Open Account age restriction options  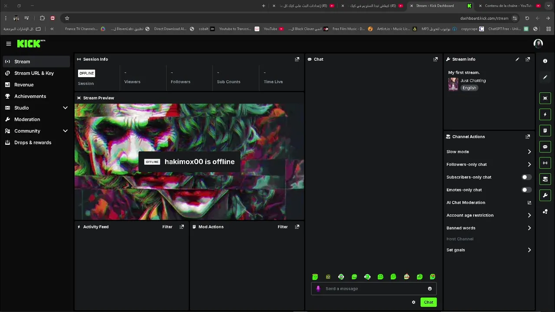[489, 215]
